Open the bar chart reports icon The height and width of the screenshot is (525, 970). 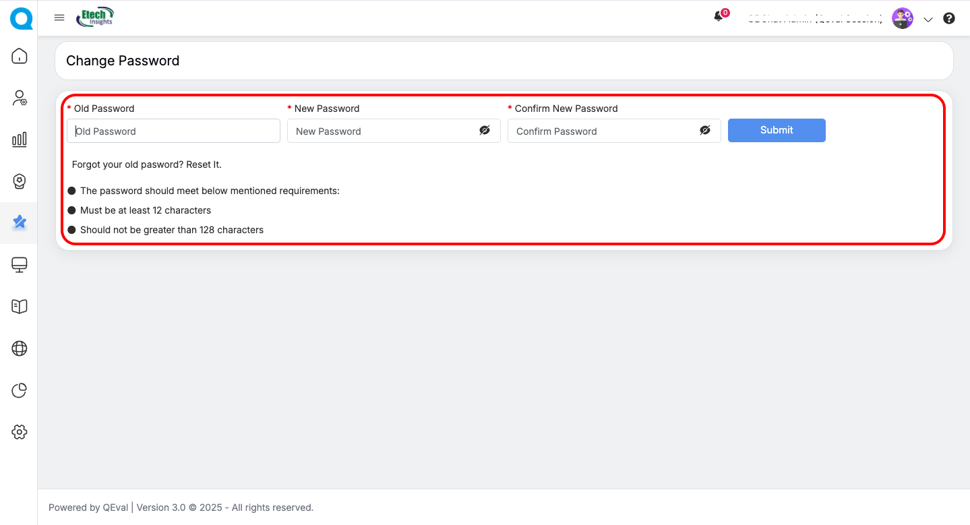click(x=20, y=140)
